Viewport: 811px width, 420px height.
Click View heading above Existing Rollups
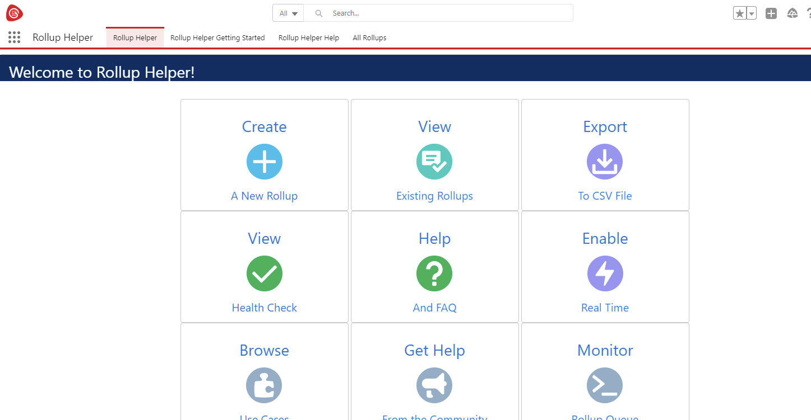pos(435,127)
